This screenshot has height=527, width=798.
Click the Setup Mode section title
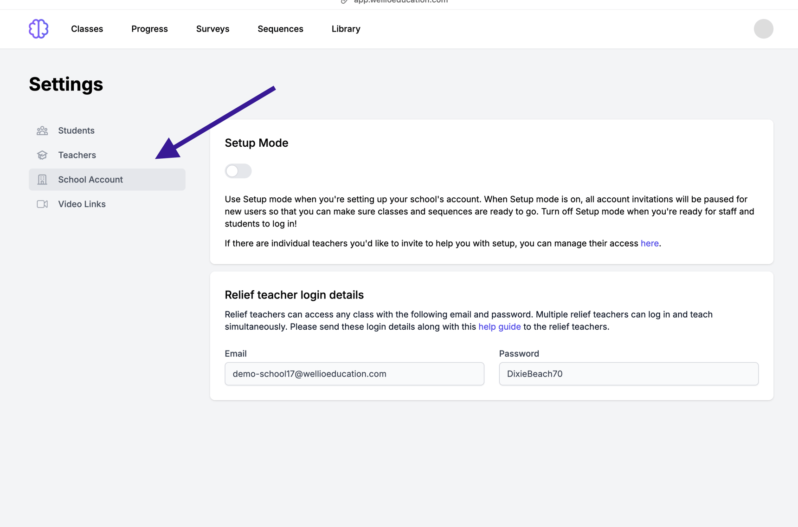[256, 143]
